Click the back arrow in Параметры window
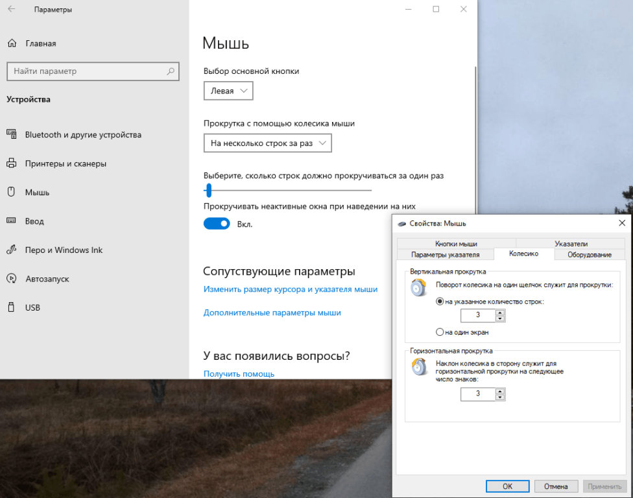This screenshot has height=498, width=633. pyautogui.click(x=11, y=9)
